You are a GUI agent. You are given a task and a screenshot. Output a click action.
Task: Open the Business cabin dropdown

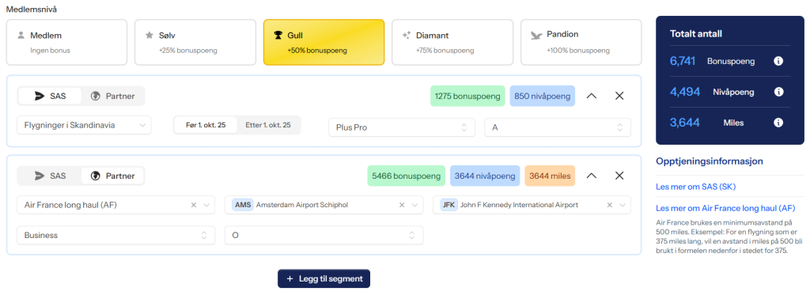115,235
